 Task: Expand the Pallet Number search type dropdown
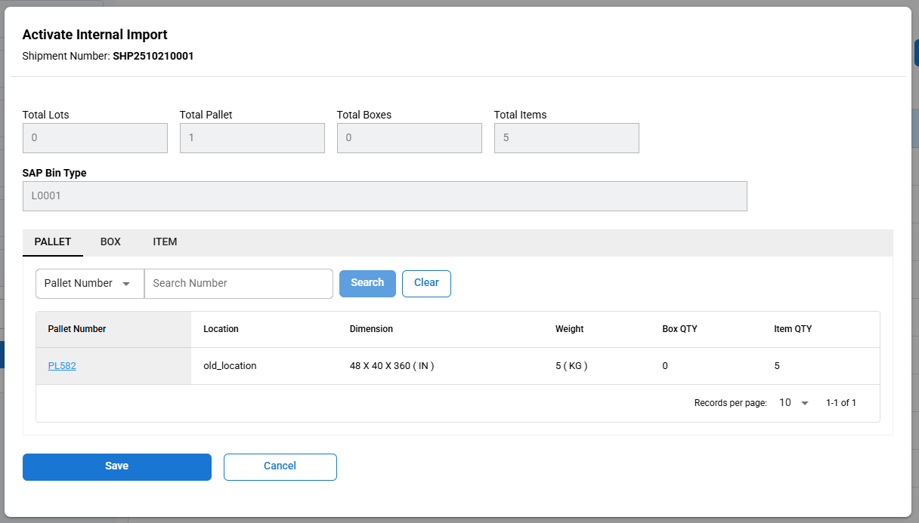tap(89, 284)
